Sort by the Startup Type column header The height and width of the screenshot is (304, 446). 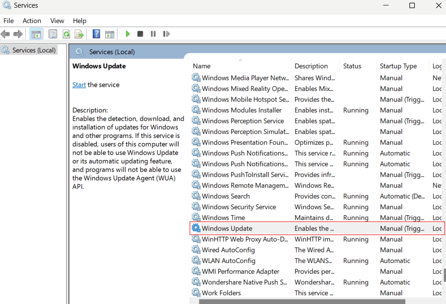(403, 66)
